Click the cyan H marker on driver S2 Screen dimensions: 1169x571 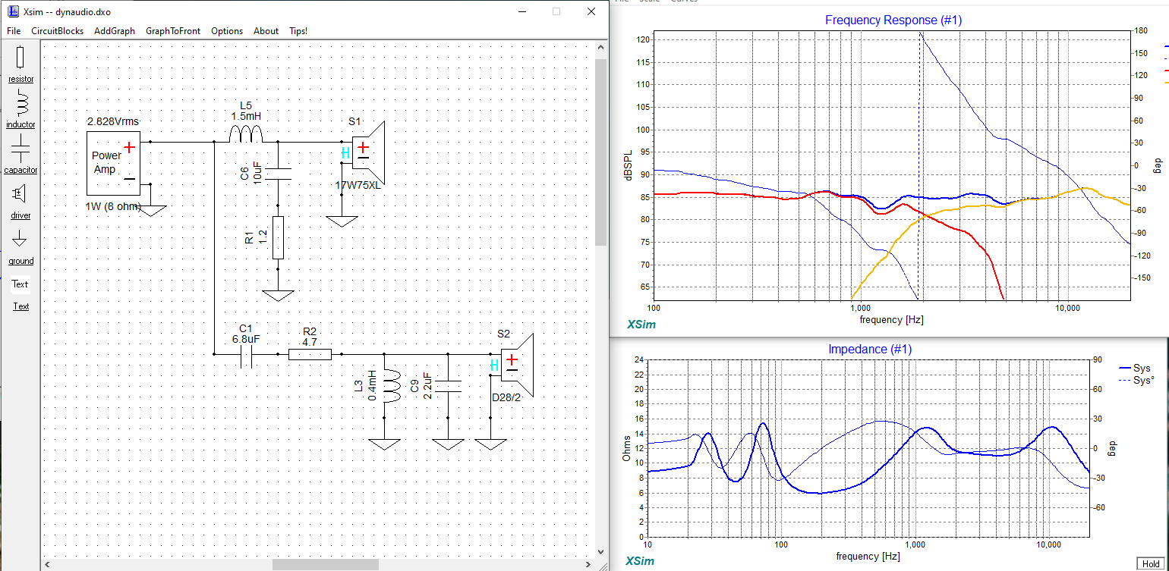[494, 366]
